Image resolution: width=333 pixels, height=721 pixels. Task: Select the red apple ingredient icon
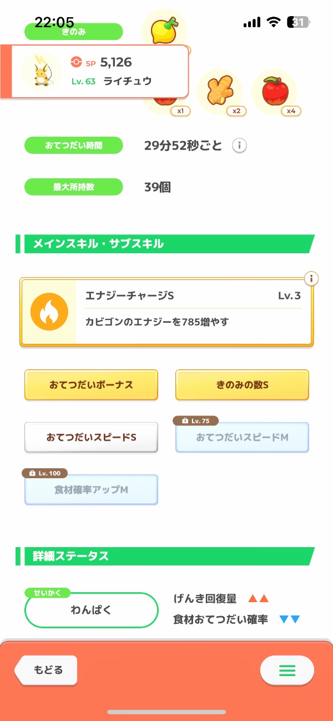tap(274, 91)
